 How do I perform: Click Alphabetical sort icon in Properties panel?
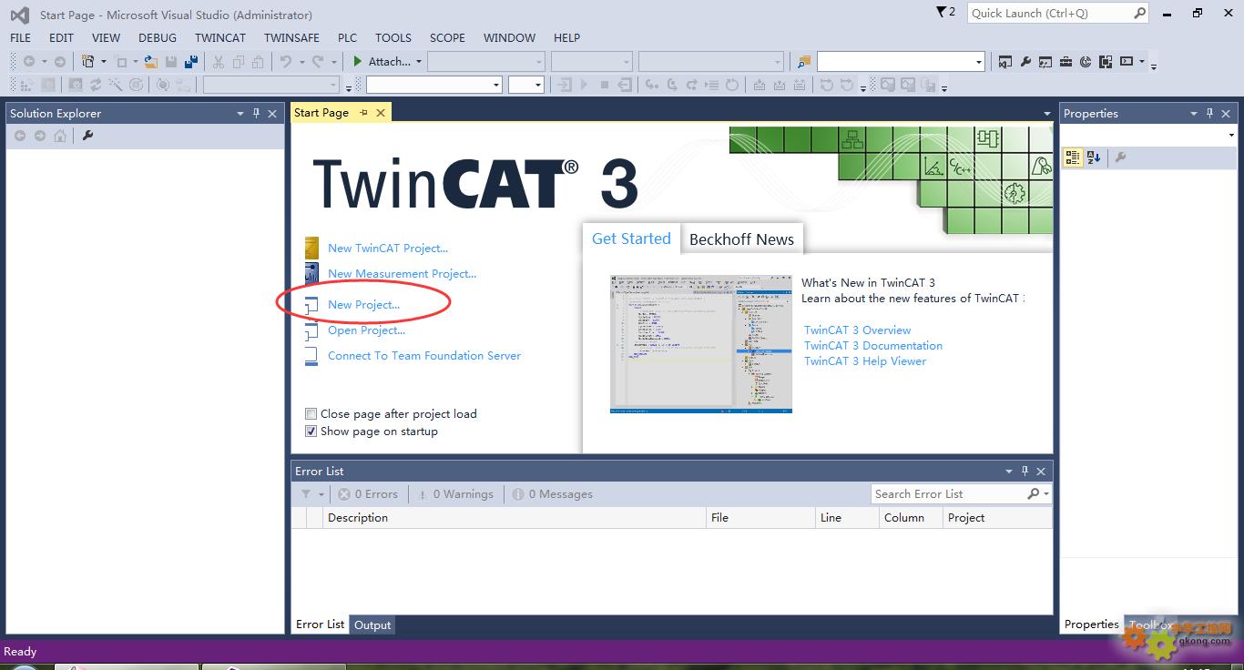pos(1094,157)
